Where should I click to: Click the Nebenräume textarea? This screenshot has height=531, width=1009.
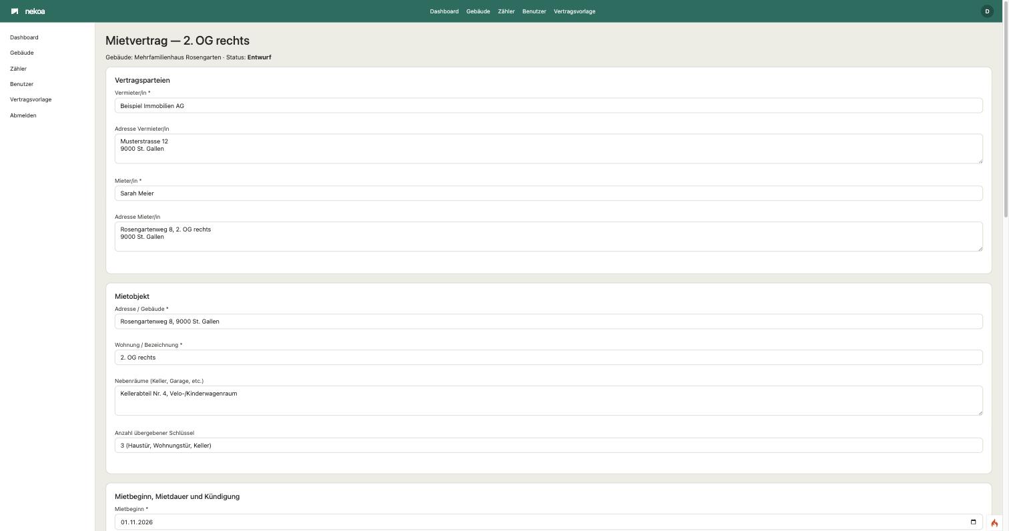(x=549, y=400)
